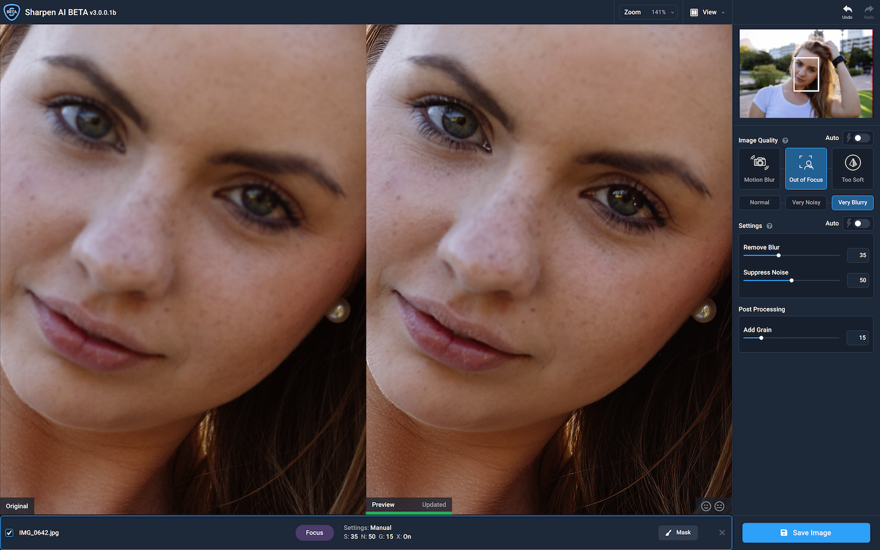
Task: Switch to the Normal mode
Action: 759,202
